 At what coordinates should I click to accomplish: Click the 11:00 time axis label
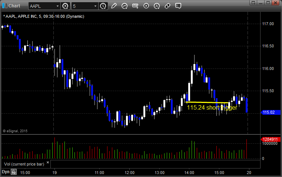[x=99, y=173]
